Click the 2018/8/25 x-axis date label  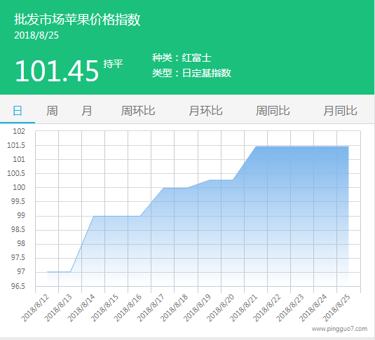336,308
